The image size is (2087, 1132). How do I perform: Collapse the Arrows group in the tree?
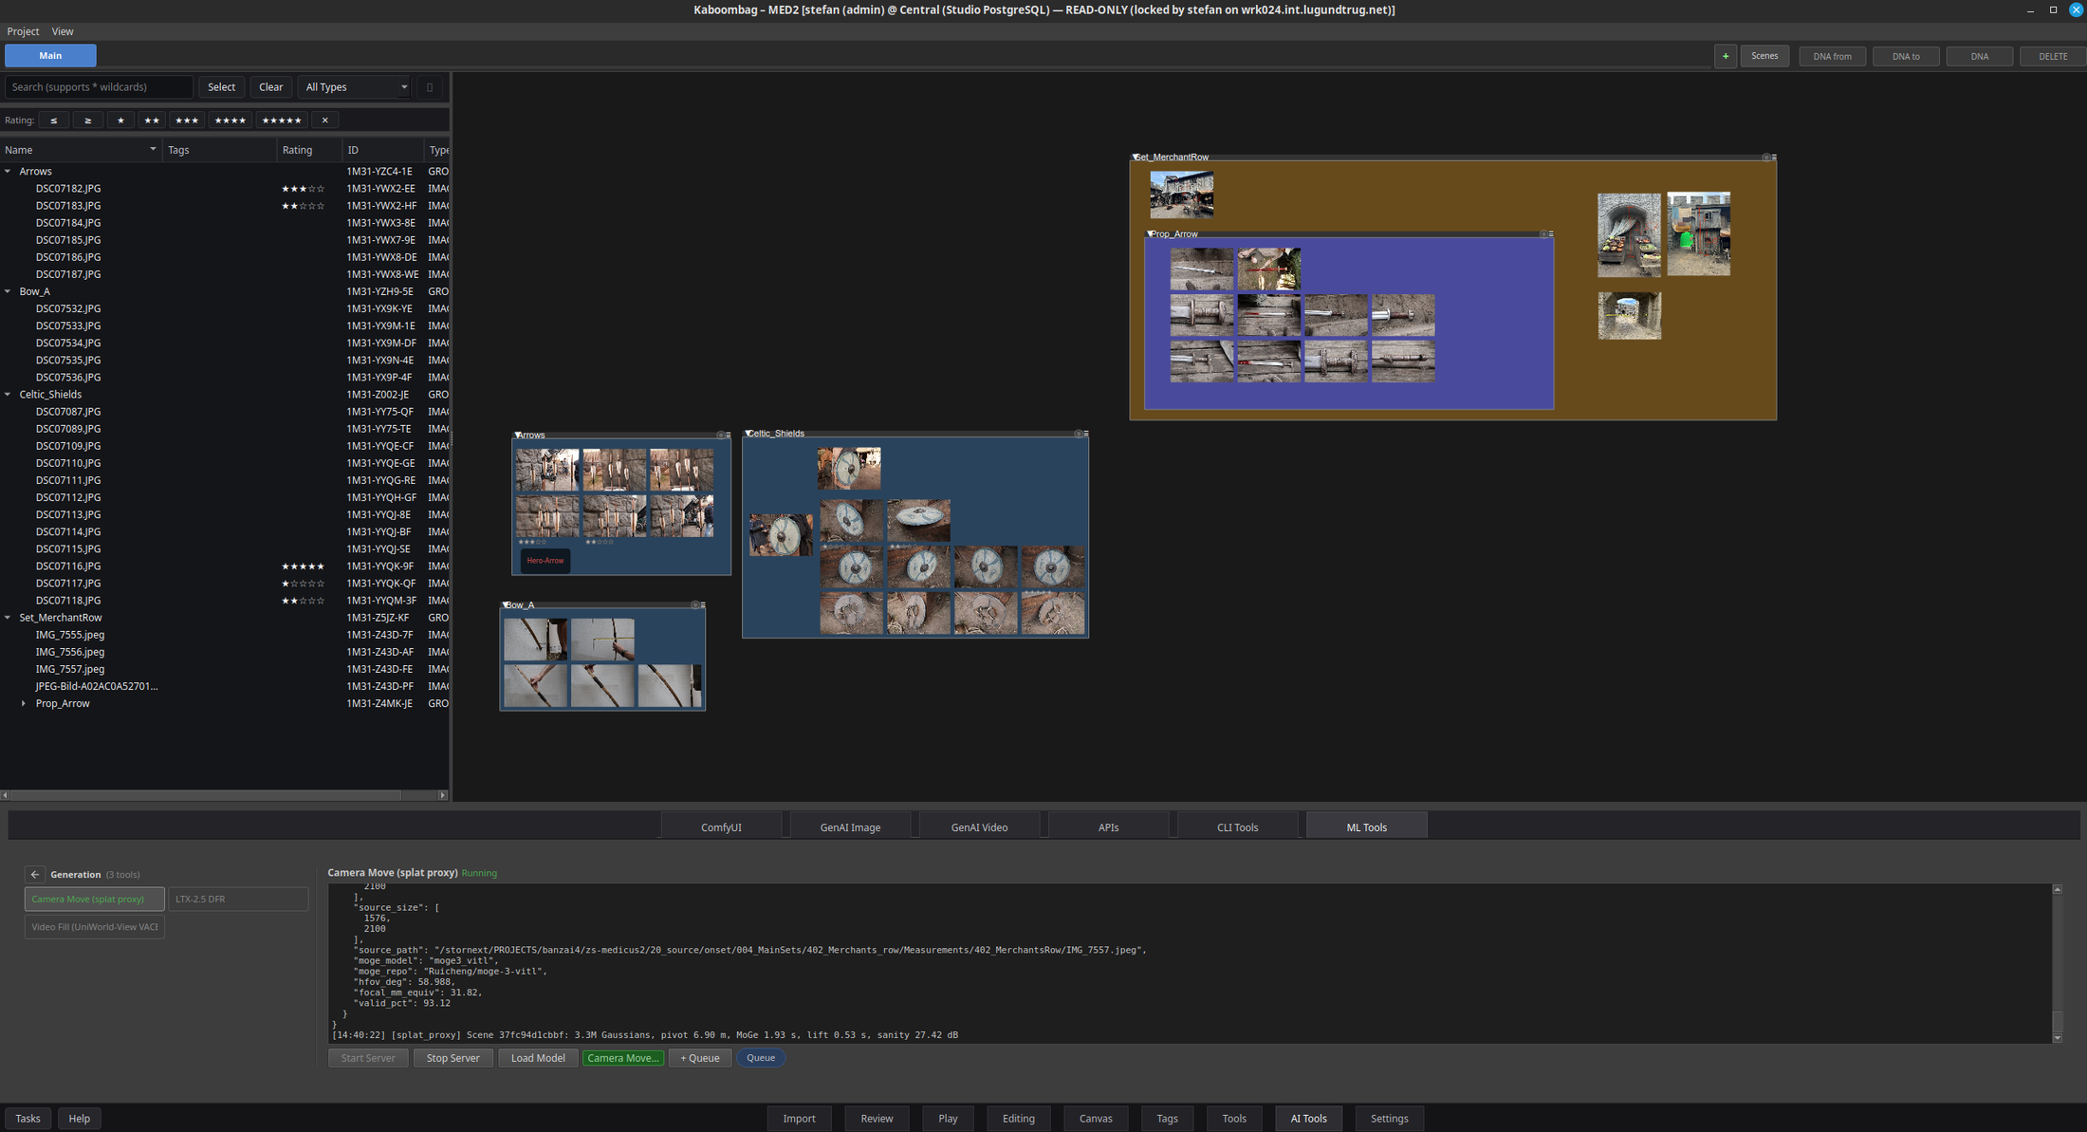point(8,172)
